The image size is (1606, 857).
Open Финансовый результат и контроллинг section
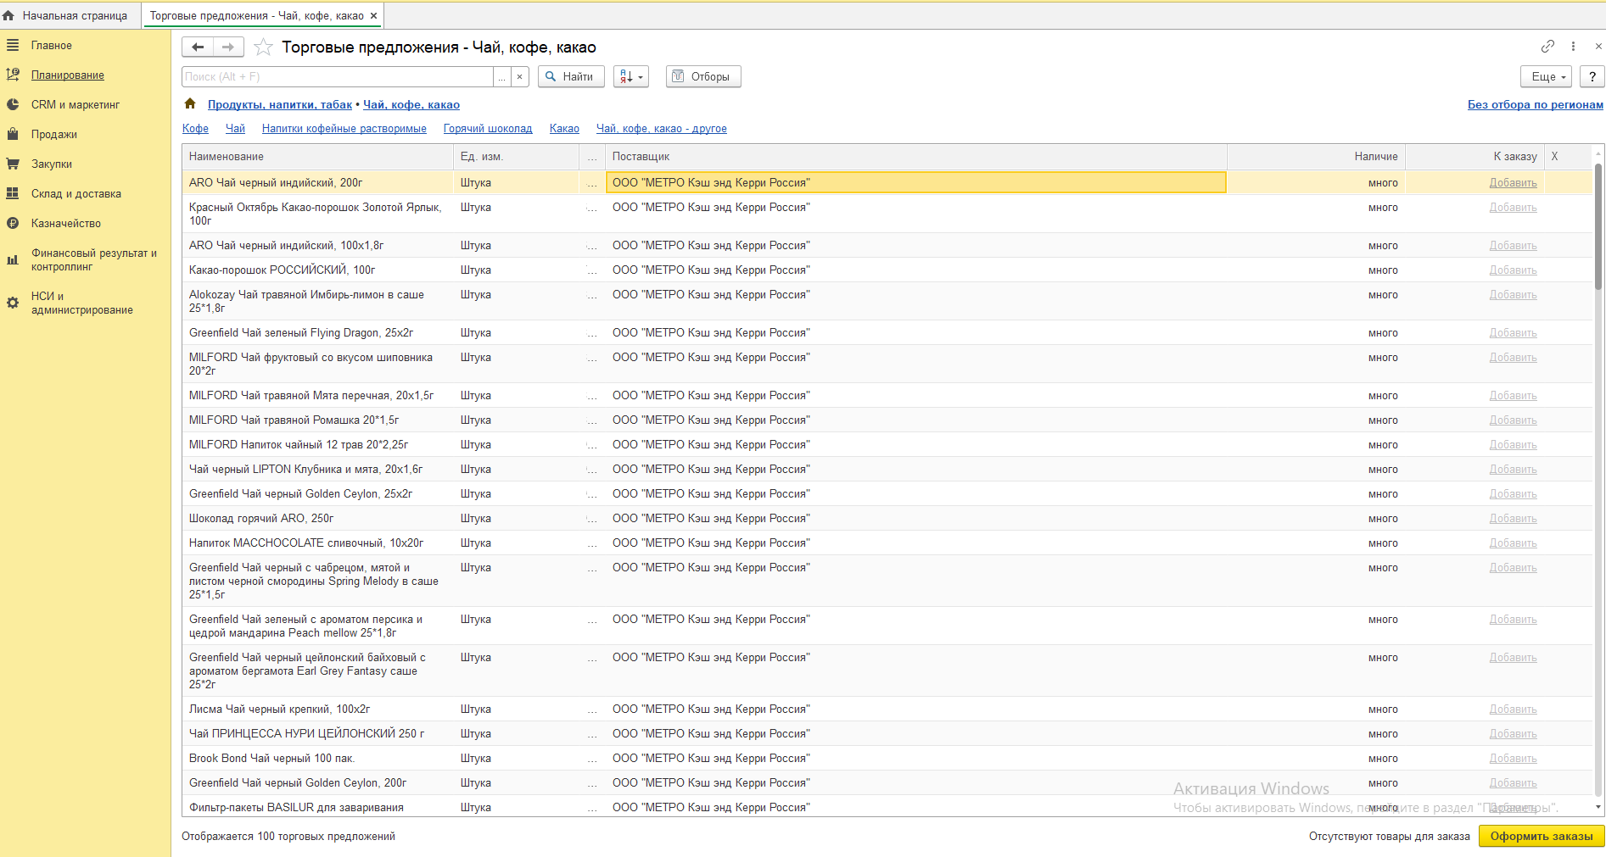pyautogui.click(x=94, y=259)
